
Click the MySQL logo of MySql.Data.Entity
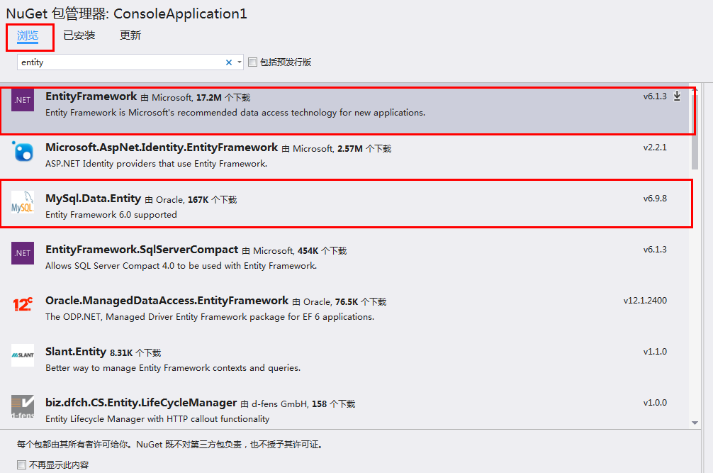(23, 202)
